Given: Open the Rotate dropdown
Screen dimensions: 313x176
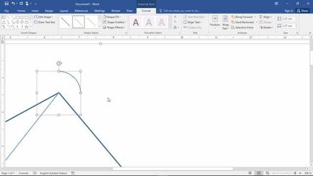Looking at the screenshot, I should pyautogui.click(x=266, y=27).
